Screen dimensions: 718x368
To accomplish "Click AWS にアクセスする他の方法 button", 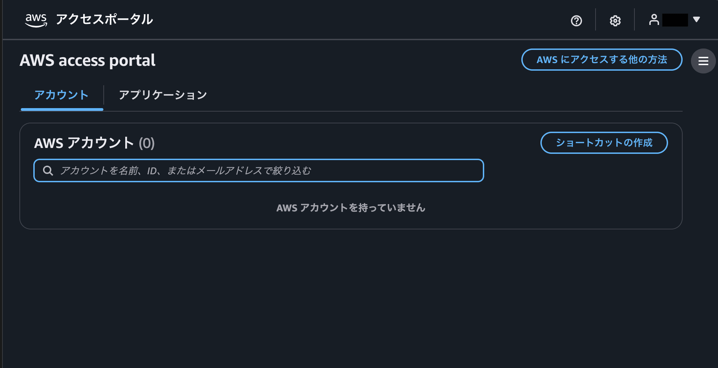I will point(601,60).
